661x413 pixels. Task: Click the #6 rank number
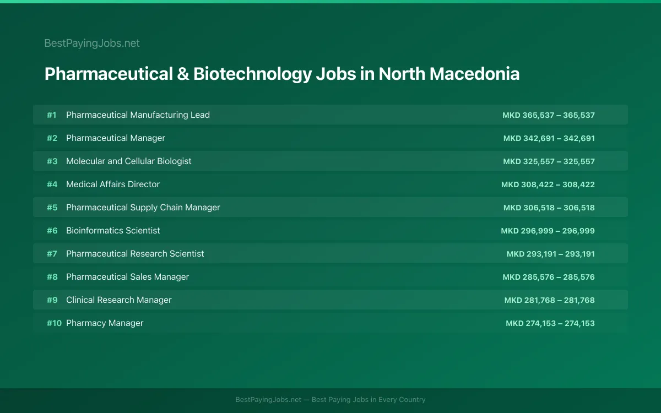click(52, 231)
